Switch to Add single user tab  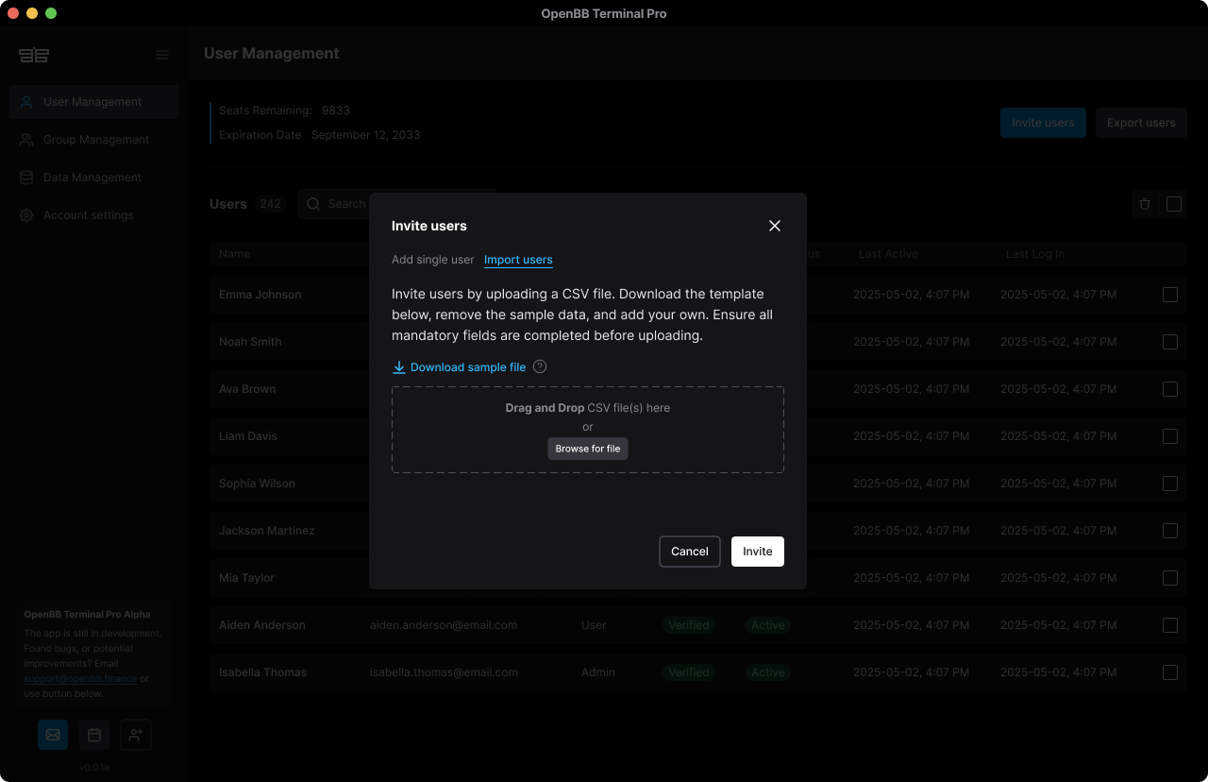(433, 260)
